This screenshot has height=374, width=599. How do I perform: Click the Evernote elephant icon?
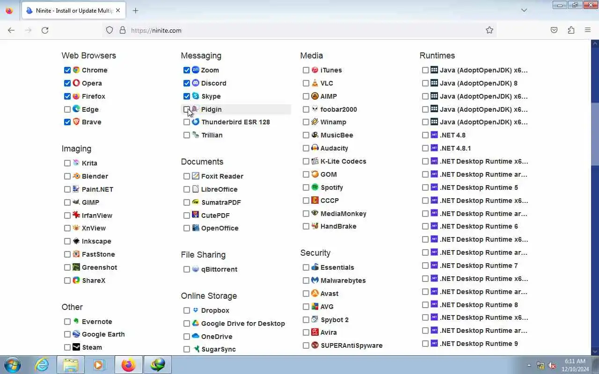(76, 321)
